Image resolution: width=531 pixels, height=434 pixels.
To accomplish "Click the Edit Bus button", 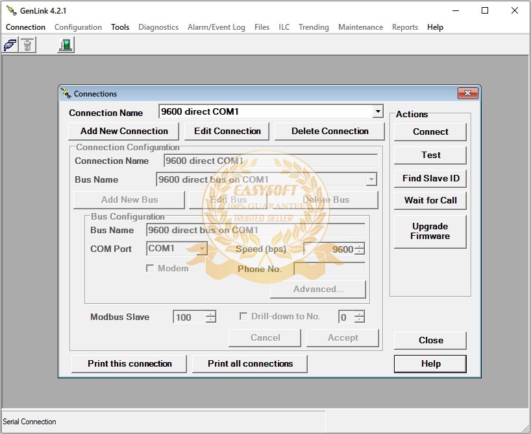I will pos(228,200).
